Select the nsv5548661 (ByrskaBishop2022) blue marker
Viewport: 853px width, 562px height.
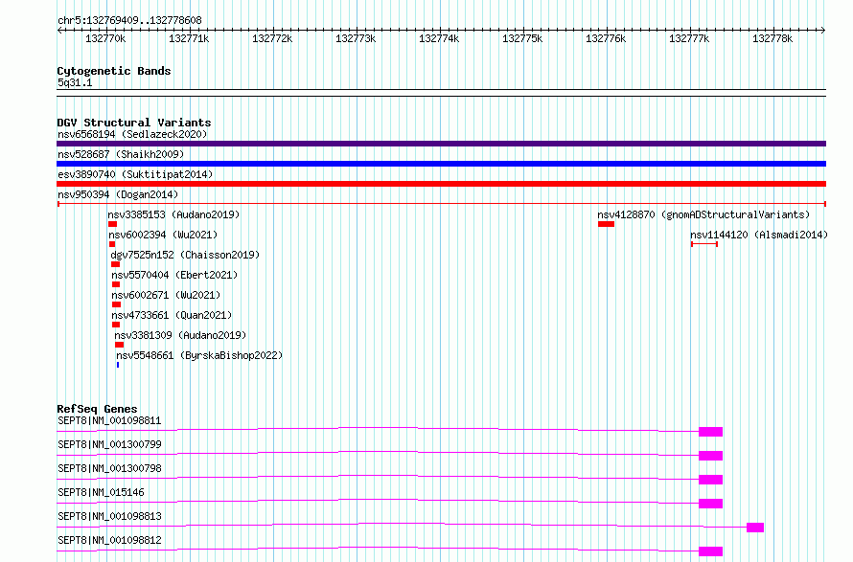pyautogui.click(x=118, y=365)
